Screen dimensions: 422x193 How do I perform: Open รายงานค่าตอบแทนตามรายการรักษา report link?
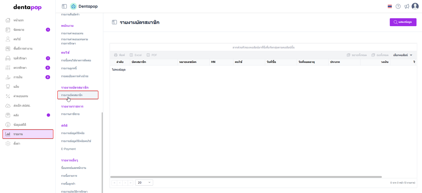74,41
